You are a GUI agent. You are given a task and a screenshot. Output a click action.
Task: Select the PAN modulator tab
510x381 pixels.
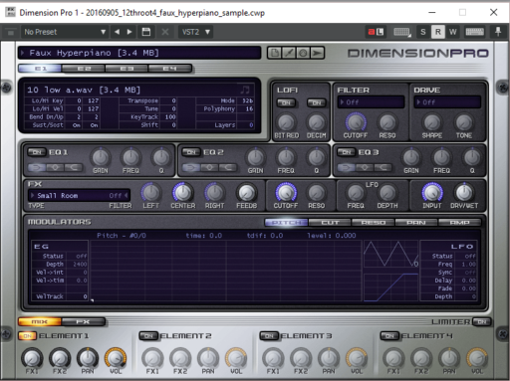click(416, 222)
